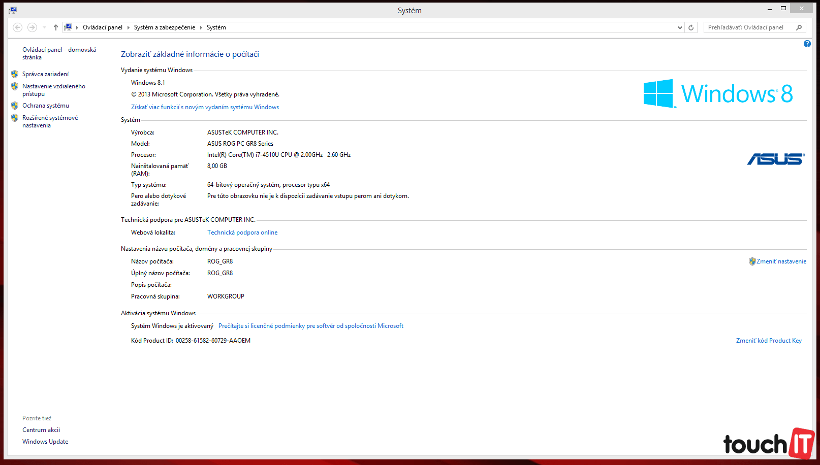Image resolution: width=820 pixels, height=465 pixels.
Task: Open Windows Update in the sidebar
Action: coord(45,442)
